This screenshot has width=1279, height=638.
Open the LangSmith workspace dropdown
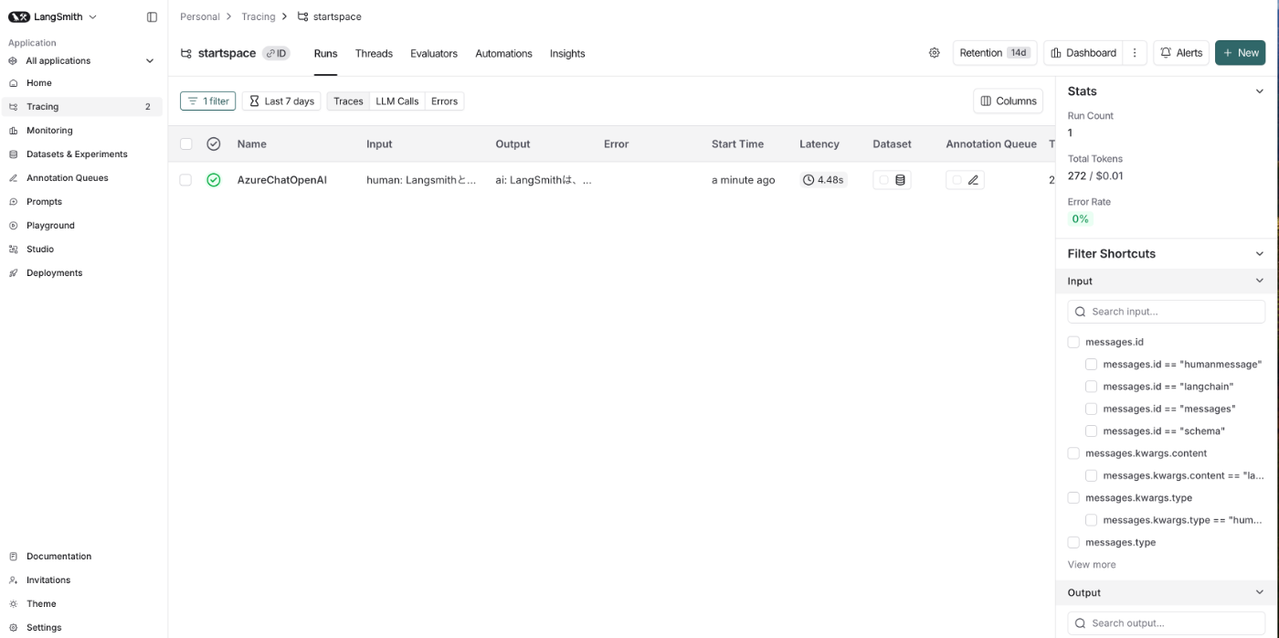[x=53, y=16]
